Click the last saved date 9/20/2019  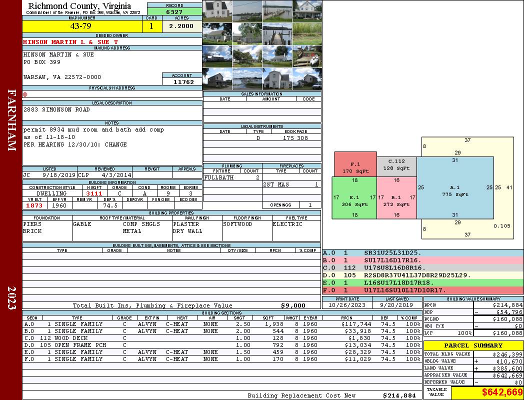point(396,305)
